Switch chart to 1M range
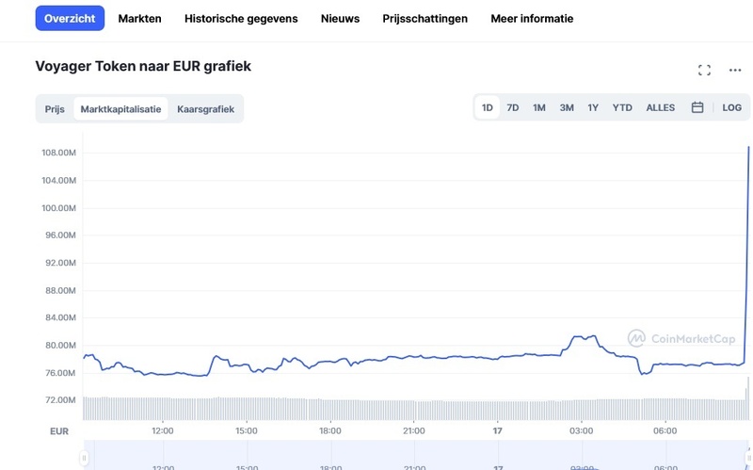This screenshot has width=753, height=470. (x=539, y=107)
